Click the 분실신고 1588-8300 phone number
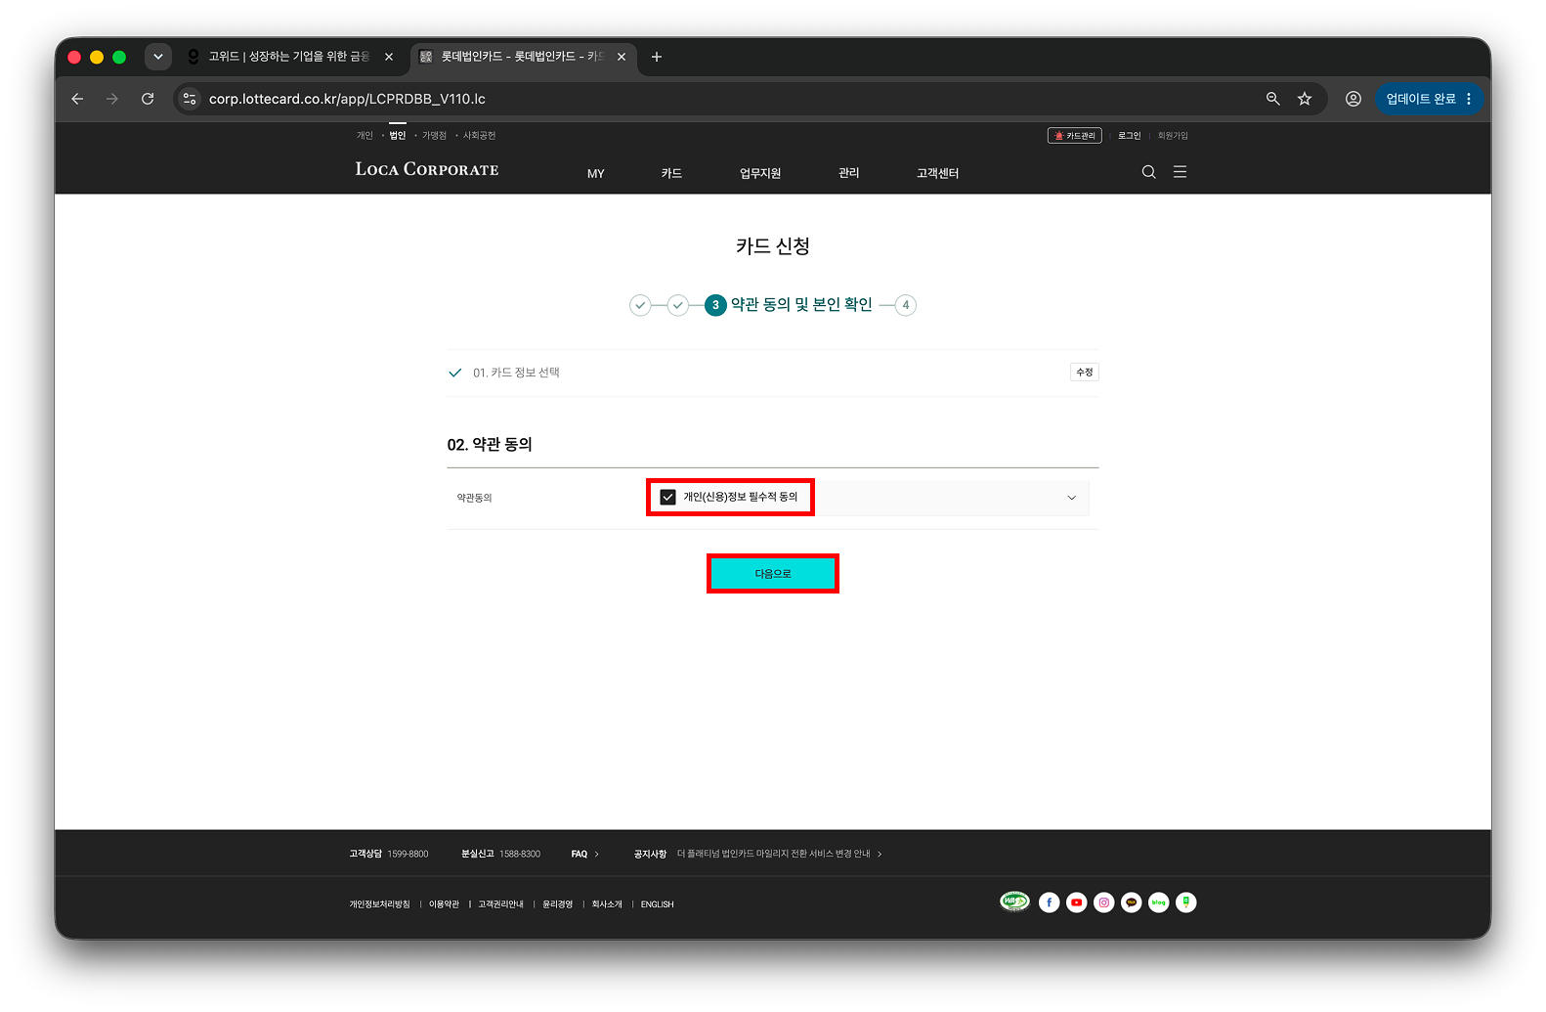The width and height of the screenshot is (1546, 1012). [500, 854]
